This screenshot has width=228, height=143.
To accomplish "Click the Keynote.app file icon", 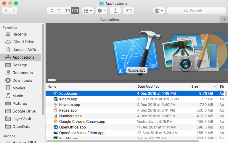I will pos(56,105).
